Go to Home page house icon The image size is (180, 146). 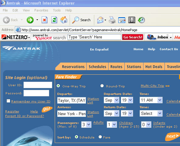click(64, 20)
